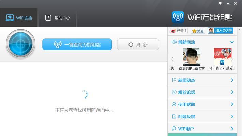Click the VIP用户 label

[x=186, y=129]
